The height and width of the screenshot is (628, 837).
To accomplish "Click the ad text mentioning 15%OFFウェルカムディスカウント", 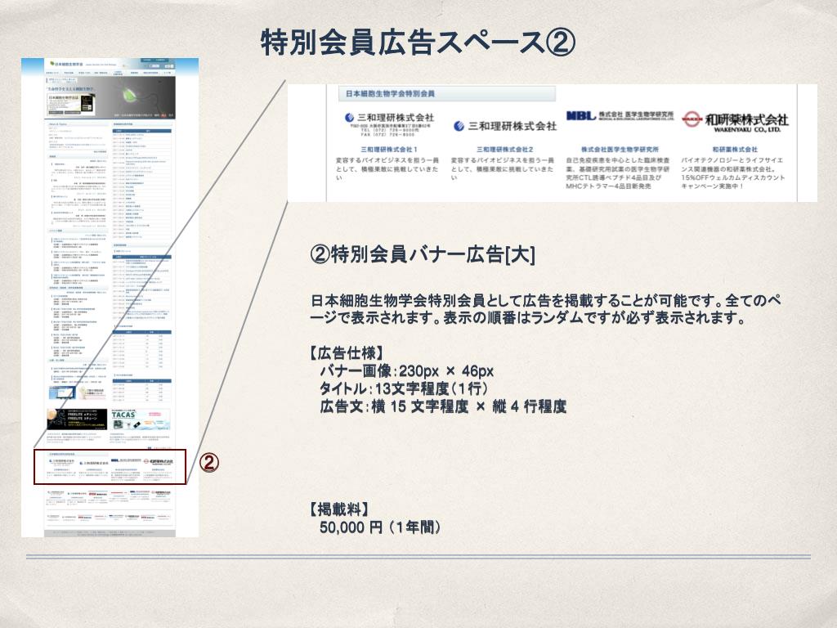I will [733, 173].
